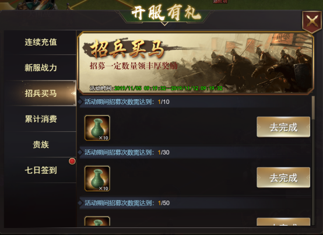The height and width of the screenshot is (235, 323).
Task: Click 去完成 for the 1/30 recruit goal
Action: tap(283, 177)
